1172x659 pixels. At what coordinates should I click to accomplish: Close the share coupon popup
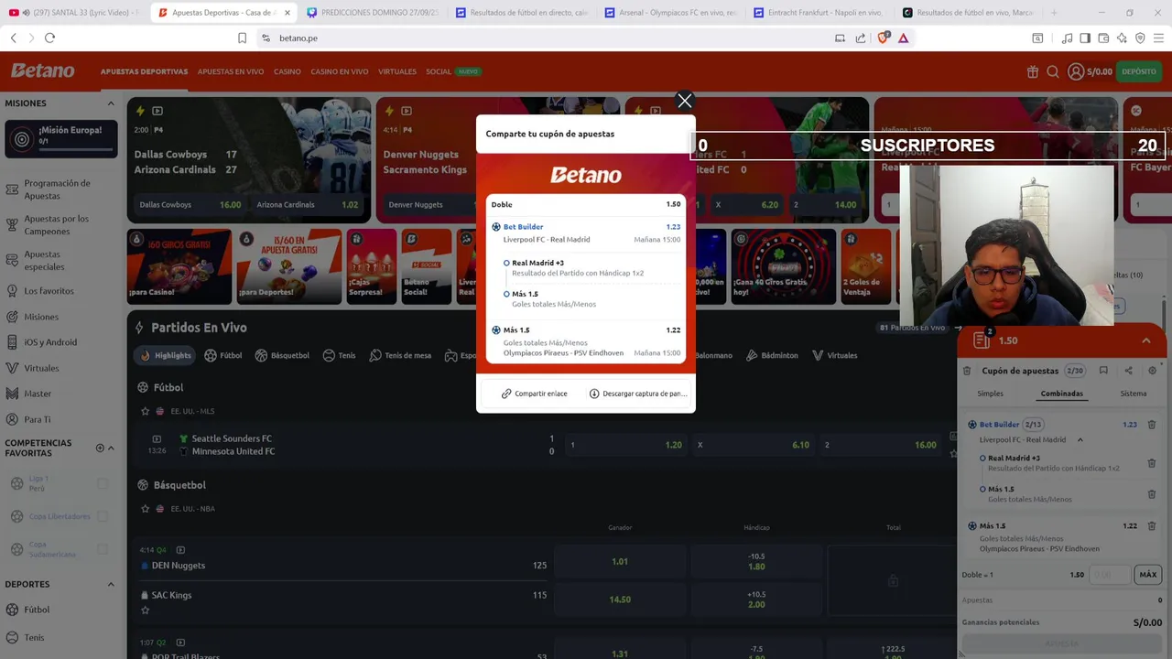pos(684,101)
